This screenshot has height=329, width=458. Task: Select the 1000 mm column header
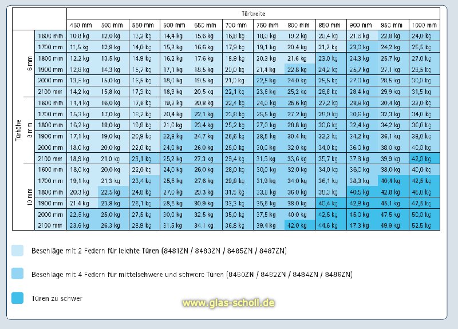(425, 25)
